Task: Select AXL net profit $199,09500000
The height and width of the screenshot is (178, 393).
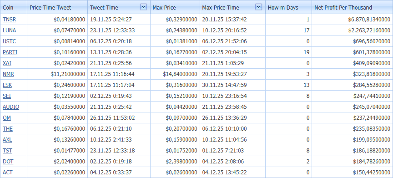Action: [x=372, y=140]
